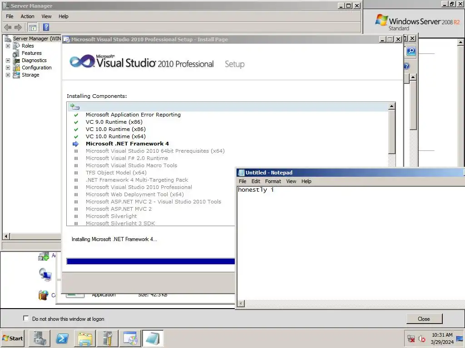This screenshot has height=348, width=465.
Task: Select the Storage tree node
Action: click(30, 75)
